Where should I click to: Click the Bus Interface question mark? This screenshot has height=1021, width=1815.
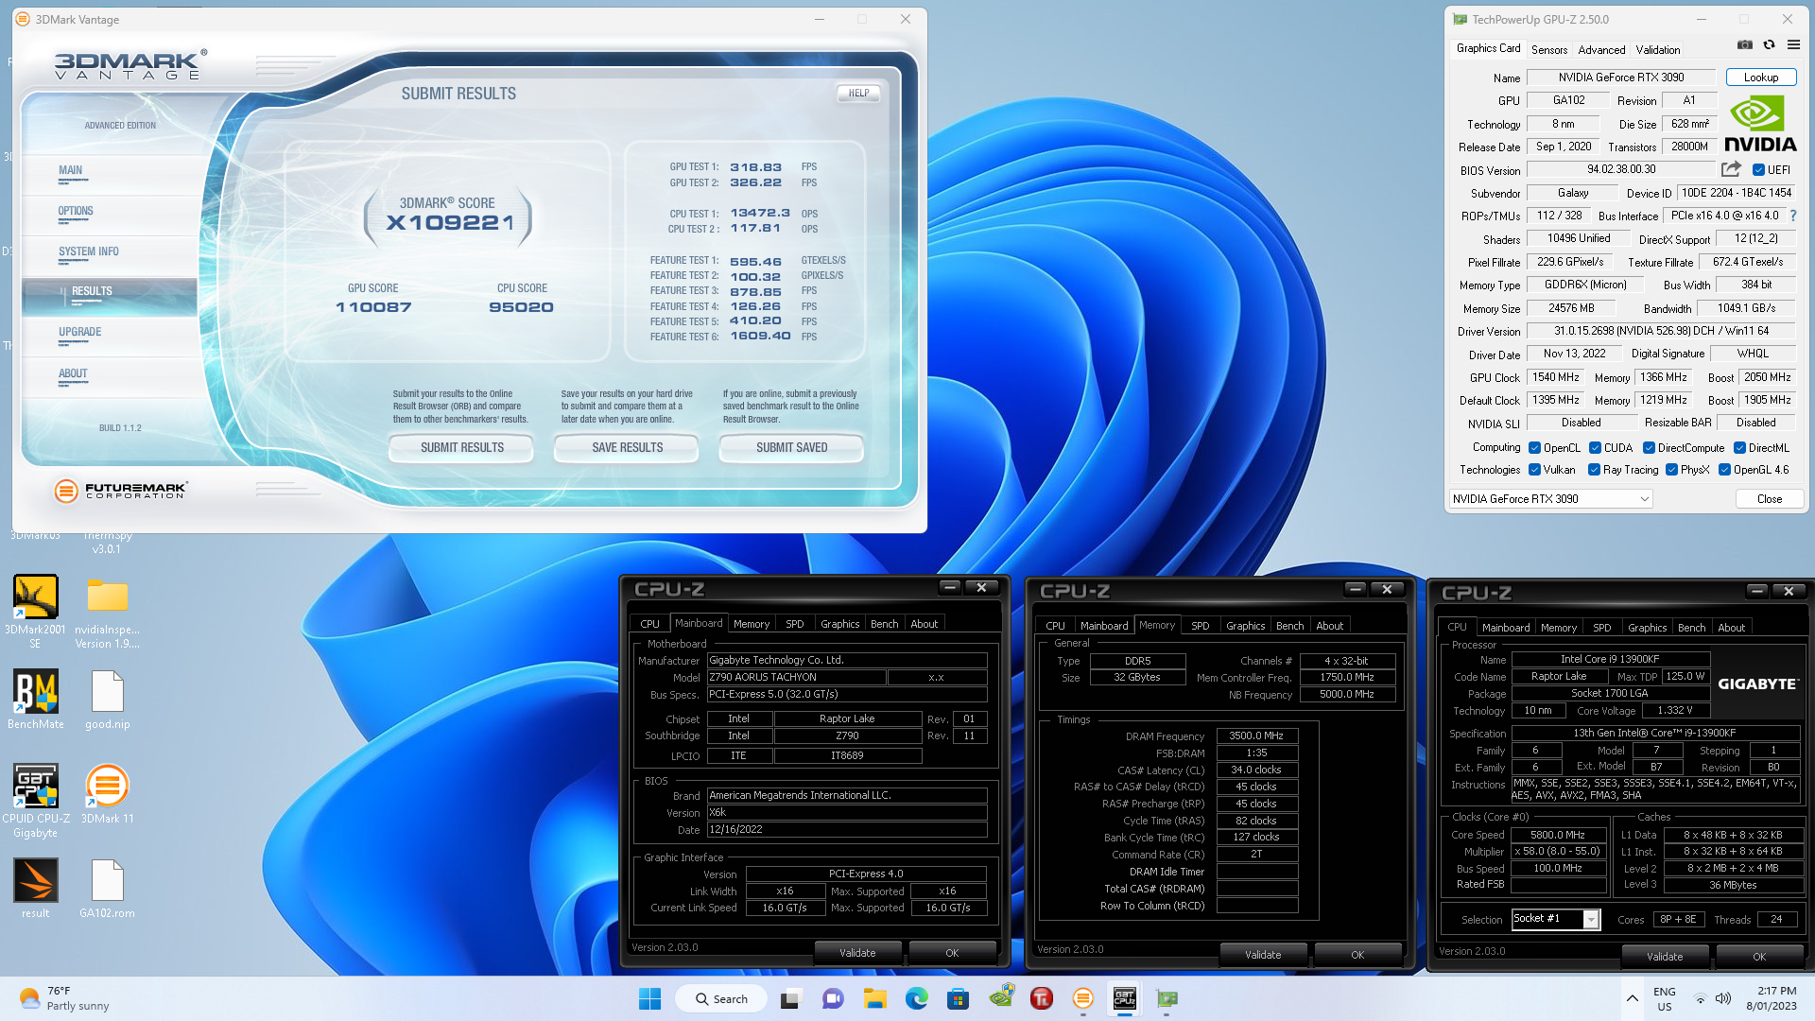[x=1793, y=216]
